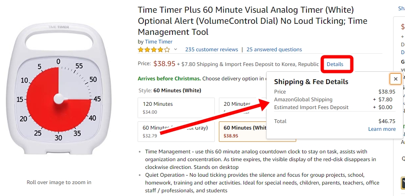
Task: Click the Arrives before Christmas delivery text
Action: 169,78
